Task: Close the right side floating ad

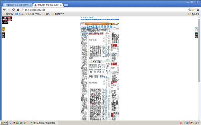Action: 196,36
